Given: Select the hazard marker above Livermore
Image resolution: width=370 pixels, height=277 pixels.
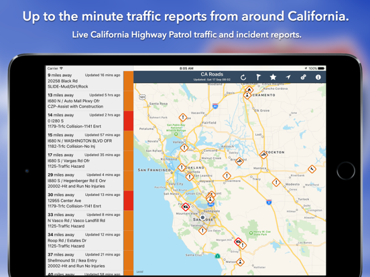Looking at the screenshot, I should [x=227, y=176].
